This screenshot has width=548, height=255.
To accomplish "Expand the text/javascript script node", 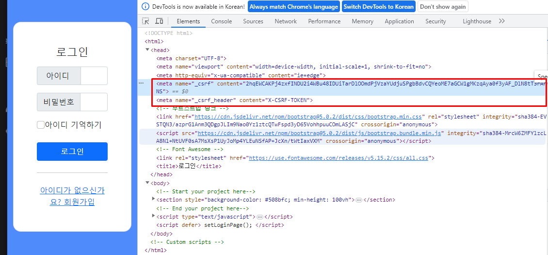I will pyautogui.click(x=153, y=216).
